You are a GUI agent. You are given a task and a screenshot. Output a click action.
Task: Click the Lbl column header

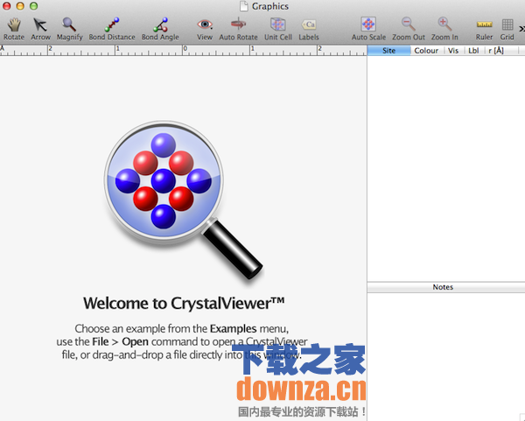[x=473, y=51]
